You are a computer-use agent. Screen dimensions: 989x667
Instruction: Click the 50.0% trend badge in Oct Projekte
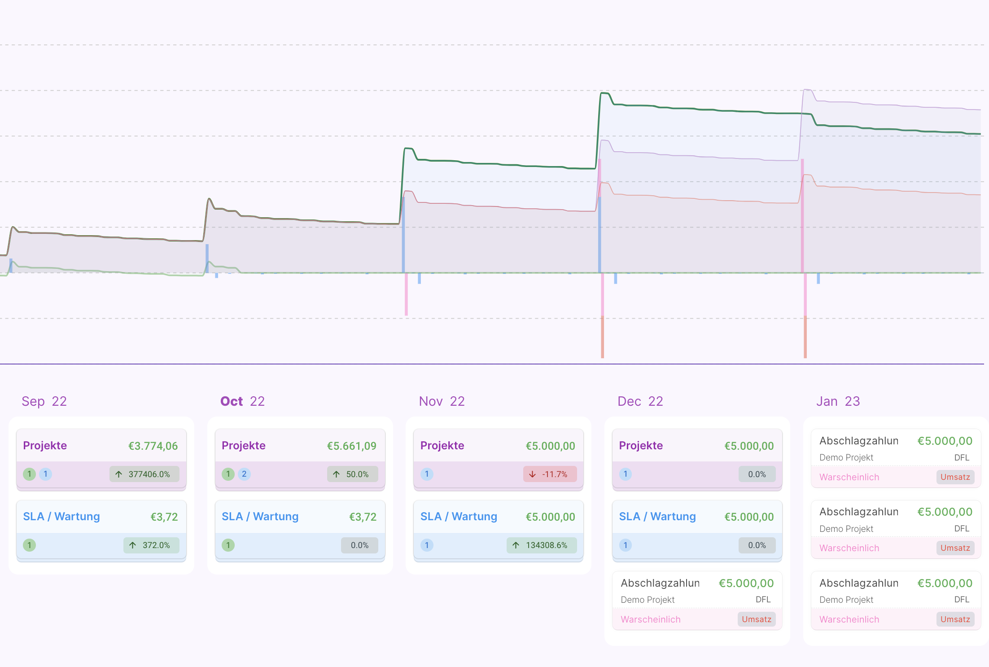pos(352,474)
